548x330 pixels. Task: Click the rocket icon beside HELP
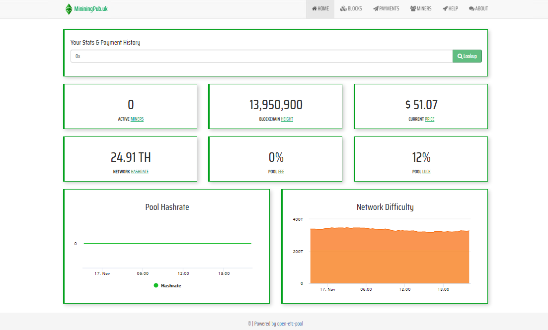pos(445,9)
